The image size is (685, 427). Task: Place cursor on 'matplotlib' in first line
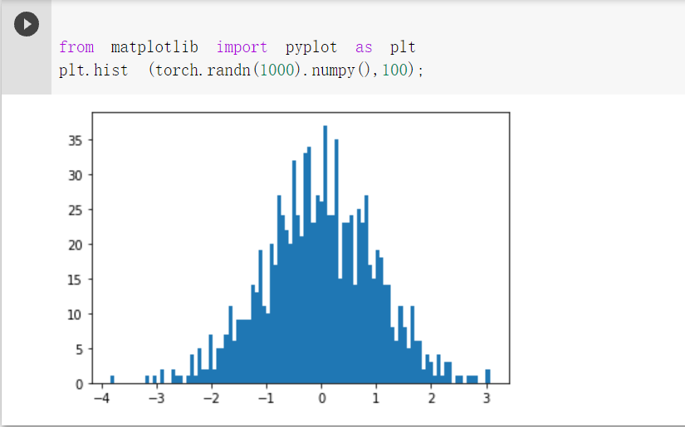point(154,47)
